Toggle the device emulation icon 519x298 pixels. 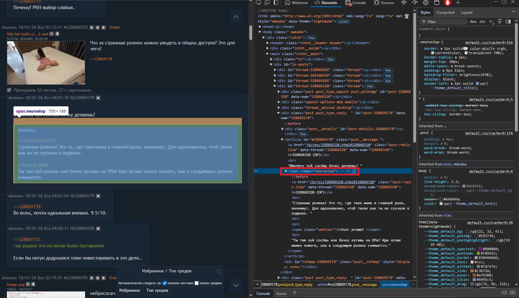click(267, 3)
